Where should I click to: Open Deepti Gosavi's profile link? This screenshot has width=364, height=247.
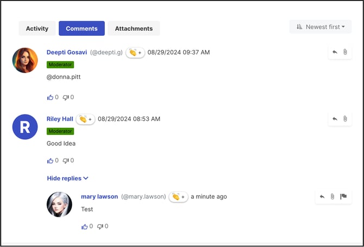click(x=67, y=53)
